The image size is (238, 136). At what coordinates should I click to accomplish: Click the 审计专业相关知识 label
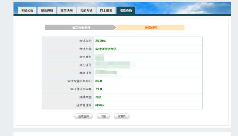(x=79, y=81)
